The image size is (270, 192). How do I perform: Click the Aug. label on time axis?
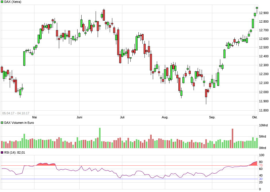pyautogui.click(x=165, y=117)
